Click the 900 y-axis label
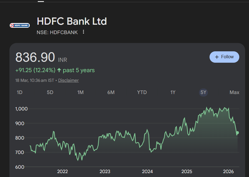249x177 pixels. coord(20,123)
